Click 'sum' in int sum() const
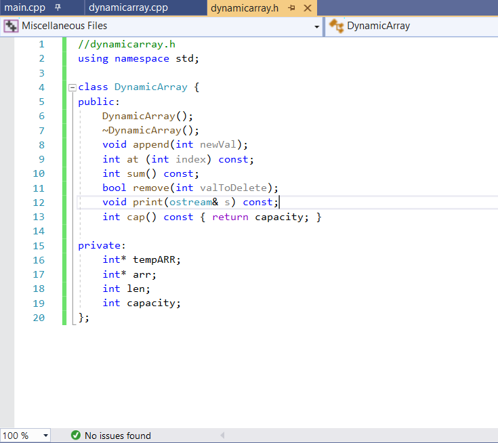 coord(136,173)
